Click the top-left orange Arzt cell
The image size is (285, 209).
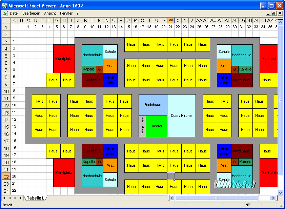point(110,66)
